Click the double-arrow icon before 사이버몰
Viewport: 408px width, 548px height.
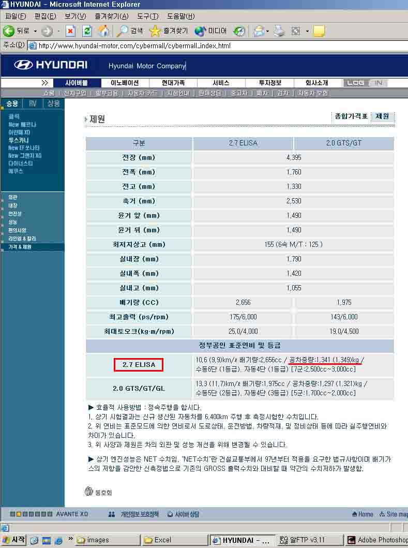tap(44, 83)
